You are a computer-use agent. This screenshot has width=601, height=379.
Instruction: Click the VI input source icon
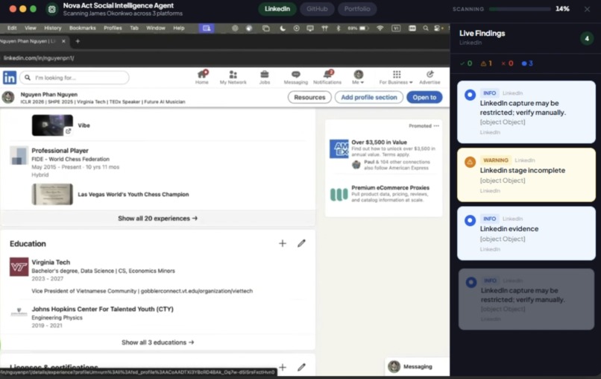tap(396, 28)
